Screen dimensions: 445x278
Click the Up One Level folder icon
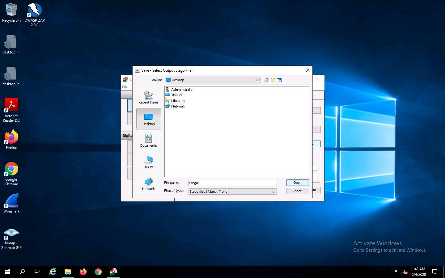[266, 80]
